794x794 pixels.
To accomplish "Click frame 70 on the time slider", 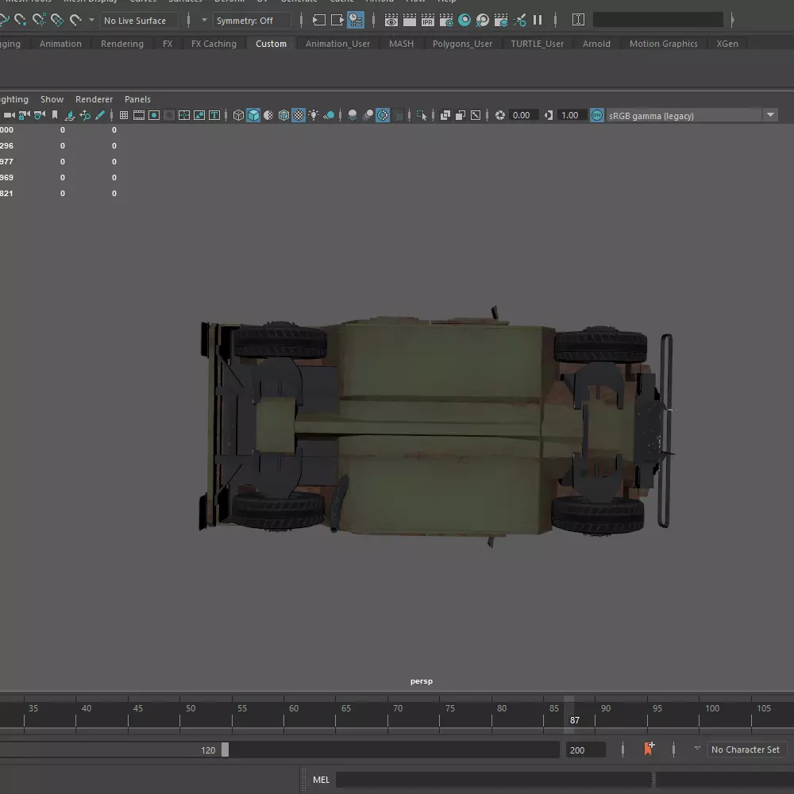I will coord(388,714).
